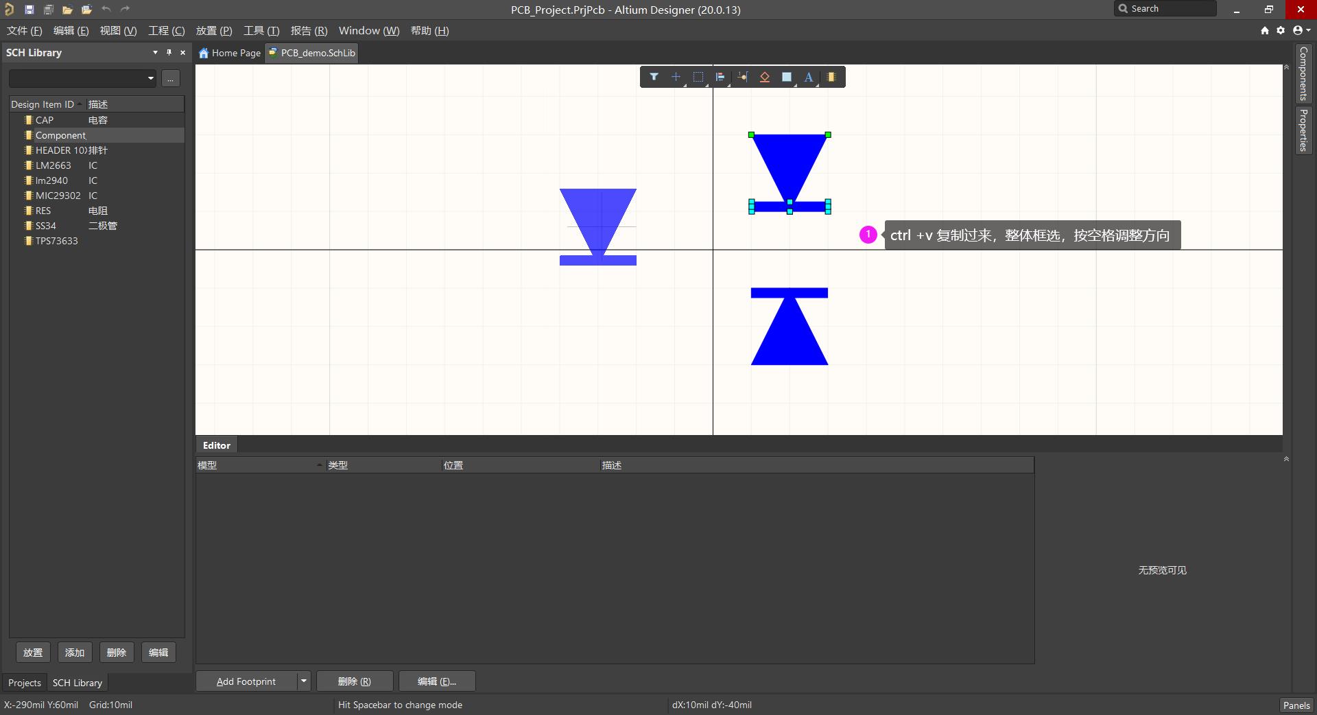Select the Move objects cross tool
Image resolution: width=1317 pixels, height=715 pixels.
point(676,77)
